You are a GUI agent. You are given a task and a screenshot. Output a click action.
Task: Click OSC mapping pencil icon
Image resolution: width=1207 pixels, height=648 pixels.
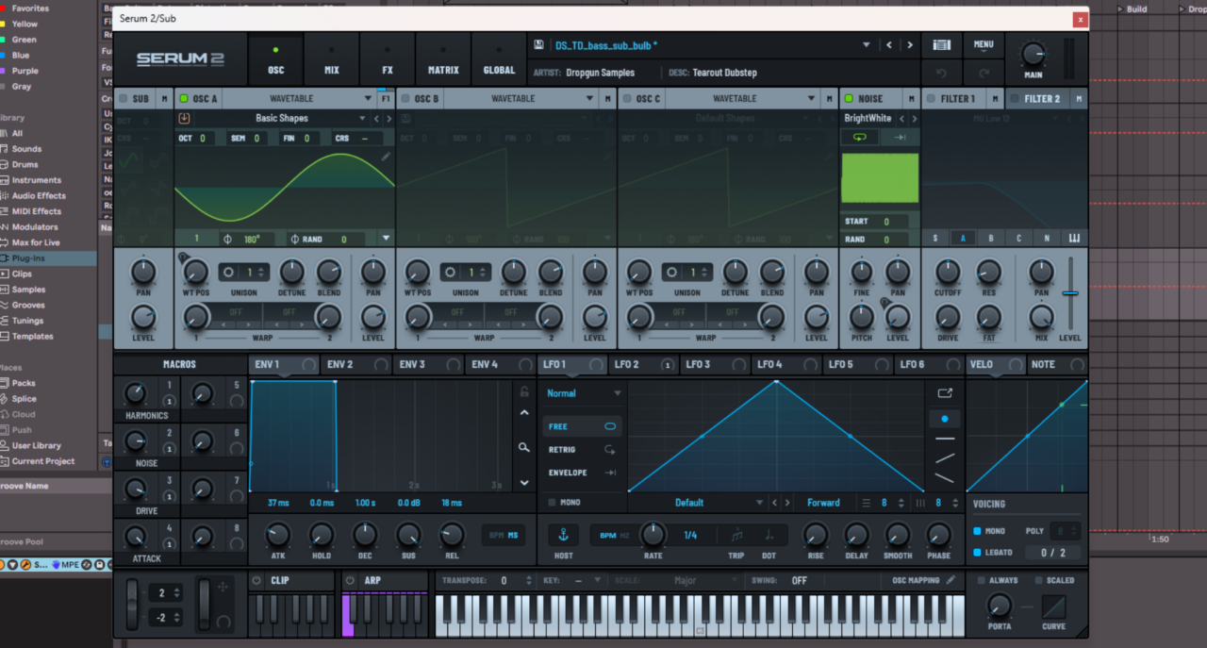(951, 580)
